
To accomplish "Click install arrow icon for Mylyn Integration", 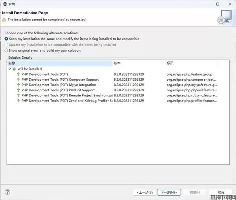I will point(18,85).
